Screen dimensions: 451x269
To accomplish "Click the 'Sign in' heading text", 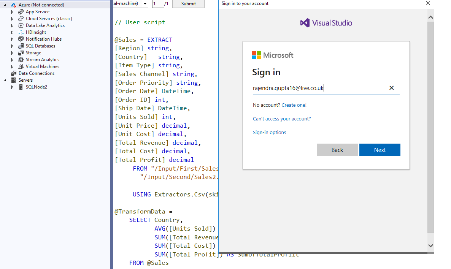I will click(266, 73).
